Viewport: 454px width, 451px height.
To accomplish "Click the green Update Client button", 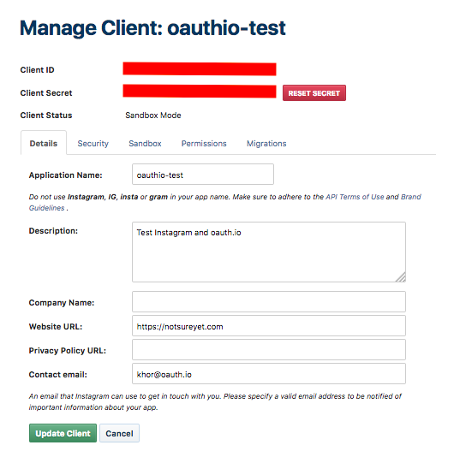I will 63,433.
